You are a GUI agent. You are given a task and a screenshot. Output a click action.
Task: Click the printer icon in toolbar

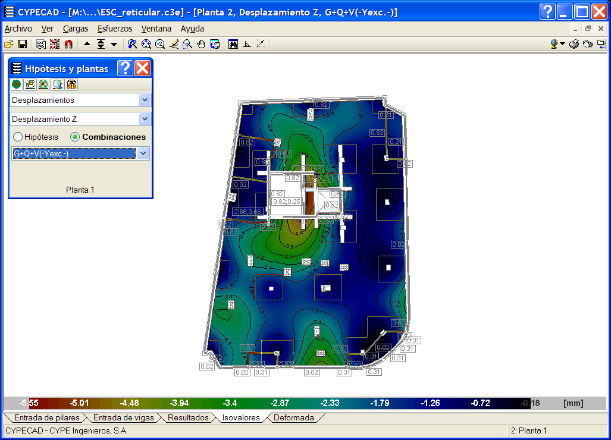[574, 44]
